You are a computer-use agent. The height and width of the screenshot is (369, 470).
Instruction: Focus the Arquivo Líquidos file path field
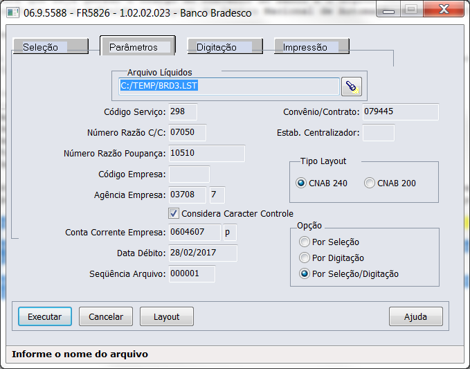[x=229, y=87]
